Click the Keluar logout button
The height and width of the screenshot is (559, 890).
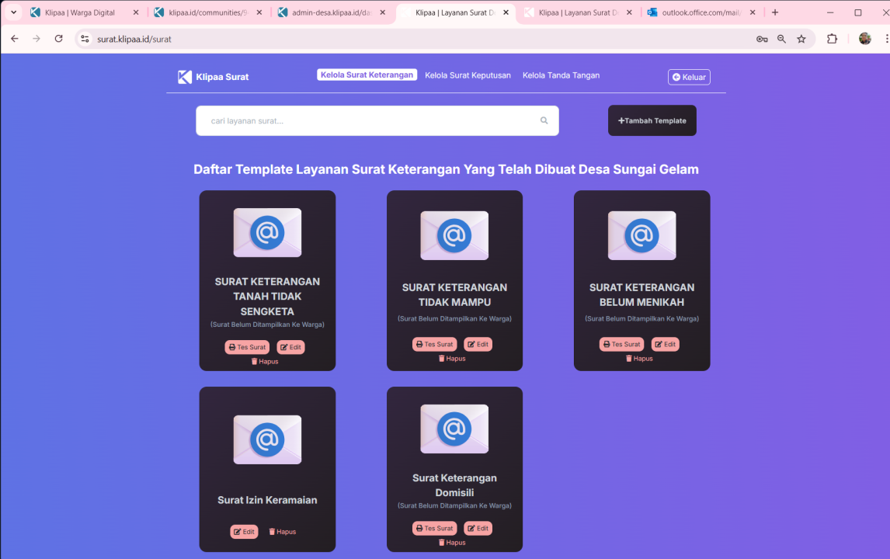[689, 77]
